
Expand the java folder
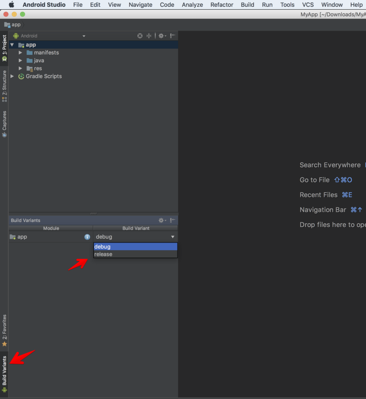coord(20,60)
